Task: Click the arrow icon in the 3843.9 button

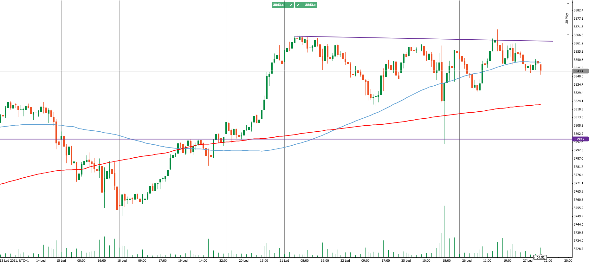Action: pyautogui.click(x=298, y=5)
